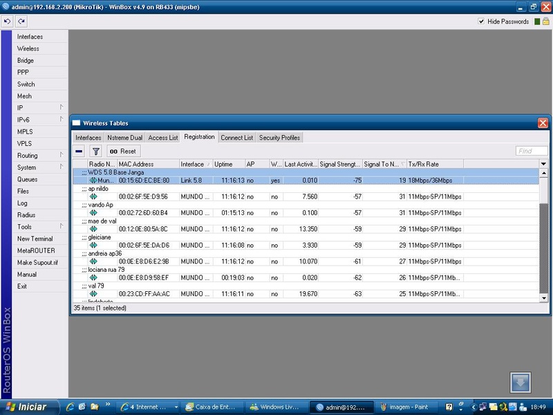553x415 pixels.
Task: Open the MetaROUTER menu item
Action: click(x=40, y=250)
